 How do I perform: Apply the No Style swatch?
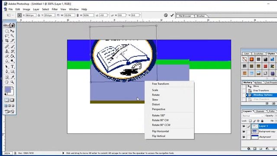click(245, 59)
